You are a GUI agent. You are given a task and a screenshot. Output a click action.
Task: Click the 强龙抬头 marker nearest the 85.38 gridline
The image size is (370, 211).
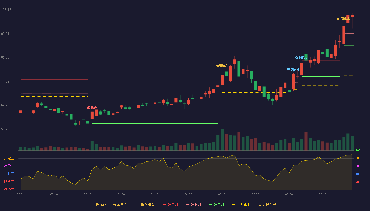[302, 58]
